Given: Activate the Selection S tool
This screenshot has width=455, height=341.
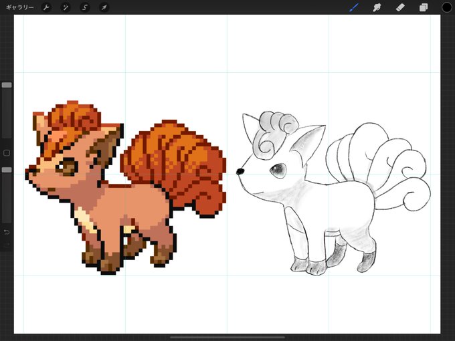Looking at the screenshot, I should (85, 7).
